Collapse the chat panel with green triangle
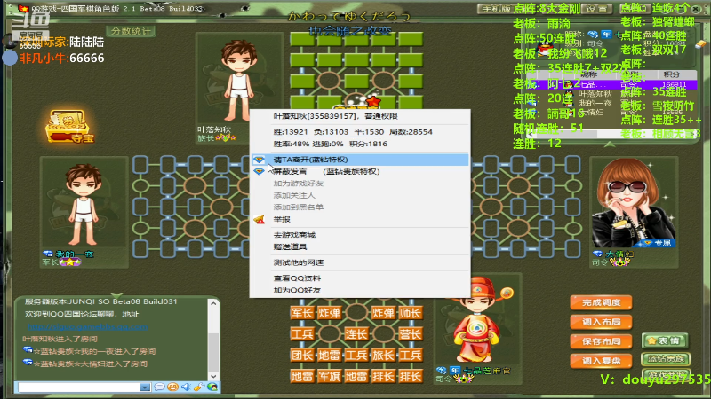 pos(117,295)
